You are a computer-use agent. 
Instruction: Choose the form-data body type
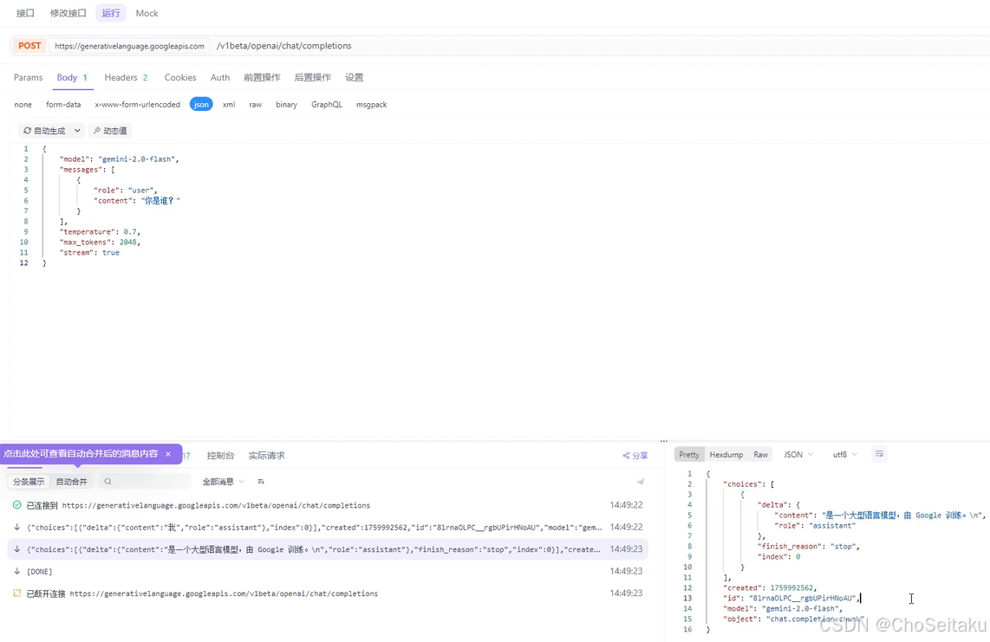[x=63, y=105]
